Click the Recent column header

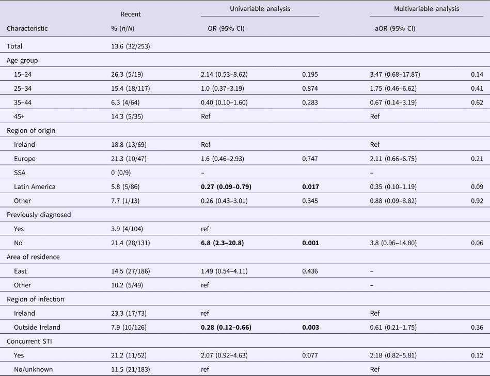(130, 14)
